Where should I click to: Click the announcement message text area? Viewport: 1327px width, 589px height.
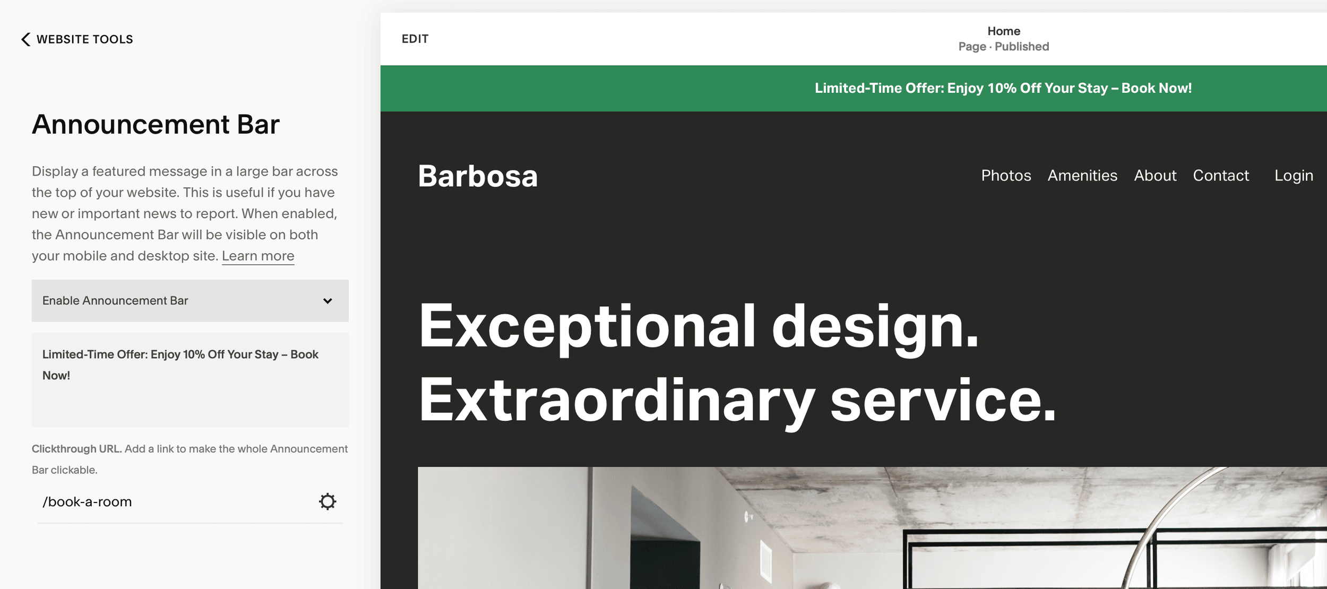click(x=190, y=380)
